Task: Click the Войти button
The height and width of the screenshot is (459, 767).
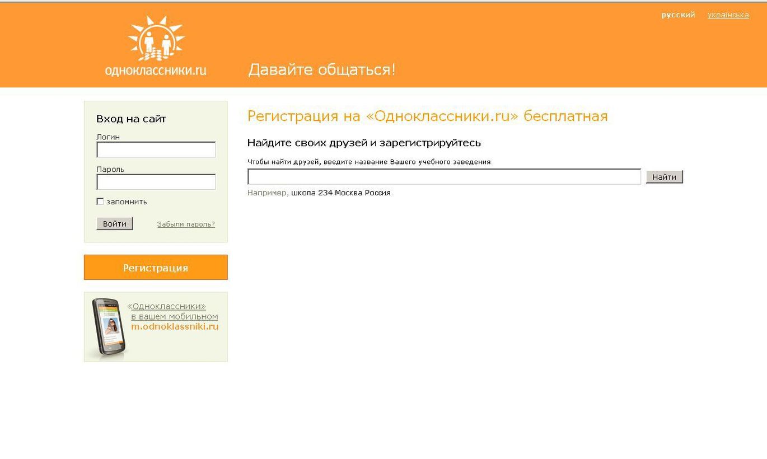Action: (115, 223)
